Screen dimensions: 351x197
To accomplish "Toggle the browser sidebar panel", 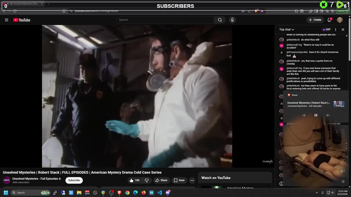I will tap(316, 11).
